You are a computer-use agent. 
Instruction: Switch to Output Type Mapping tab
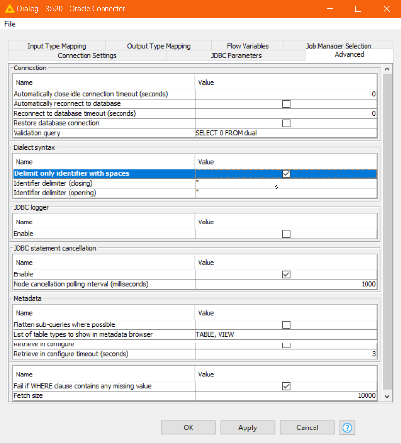click(159, 46)
